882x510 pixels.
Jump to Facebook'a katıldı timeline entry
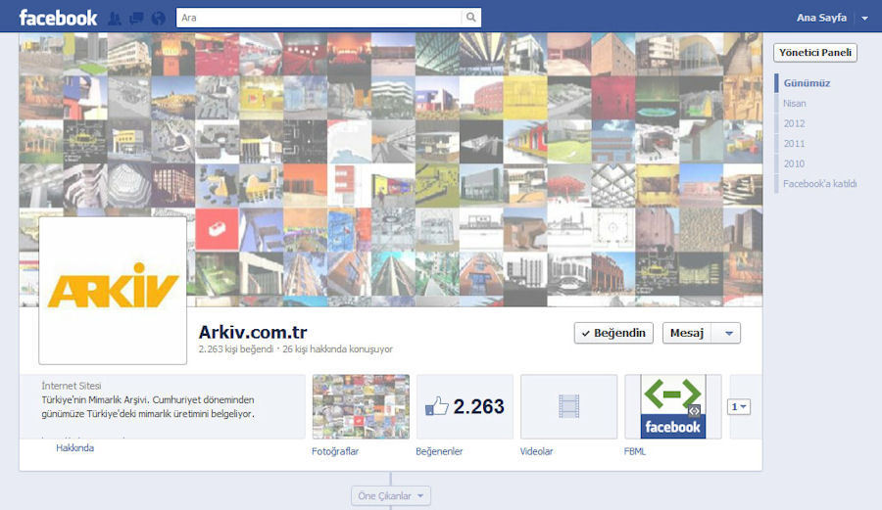click(819, 184)
